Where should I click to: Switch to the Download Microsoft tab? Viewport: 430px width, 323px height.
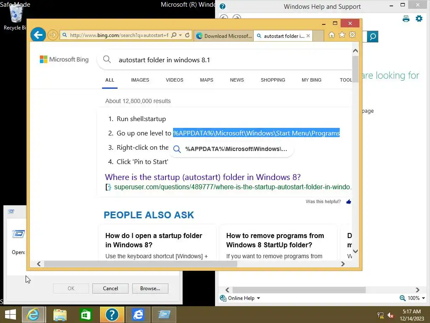coord(223,36)
